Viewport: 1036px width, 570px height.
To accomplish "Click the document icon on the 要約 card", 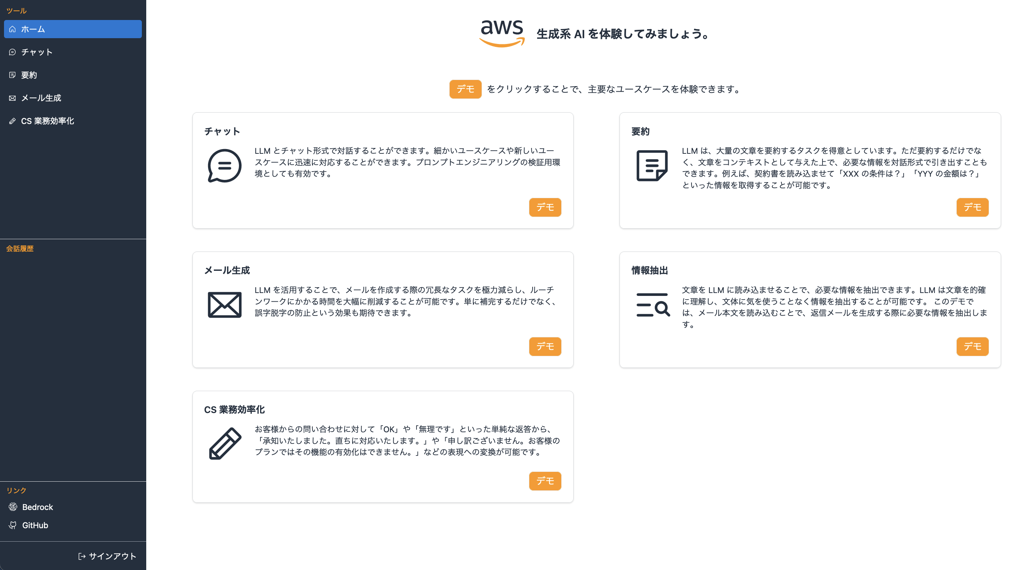I will (652, 165).
